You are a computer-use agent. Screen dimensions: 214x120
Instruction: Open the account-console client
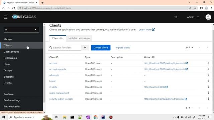pyautogui.click(x=58, y=69)
